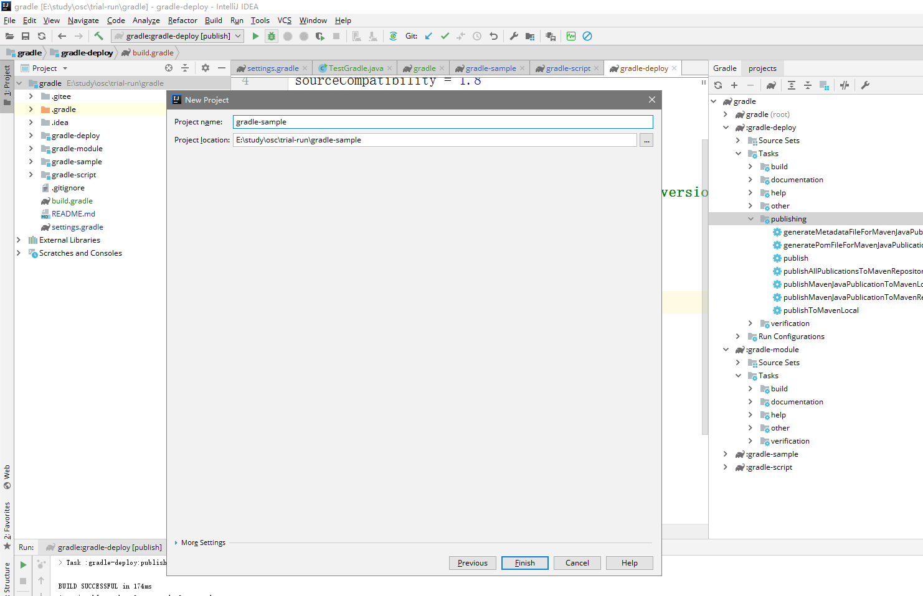The width and height of the screenshot is (923, 596).
Task: Toggle Gradle offline mode
Action: click(x=845, y=85)
